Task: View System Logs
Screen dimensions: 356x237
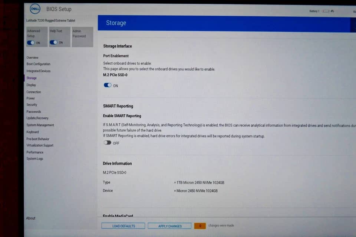Action: 35,159
